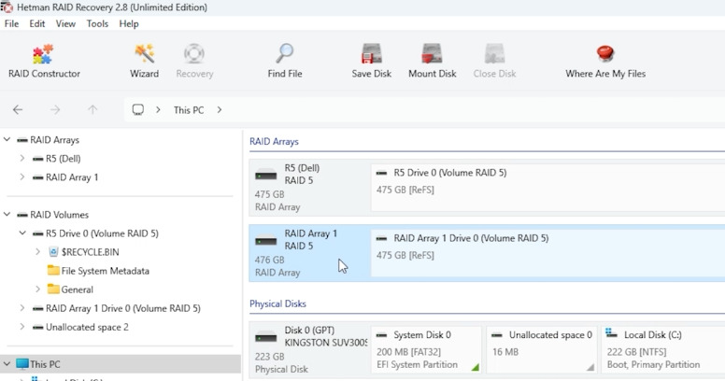Select This PC breadcrumb

pos(189,110)
